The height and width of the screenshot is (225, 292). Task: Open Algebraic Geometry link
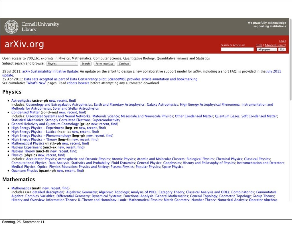81,192
